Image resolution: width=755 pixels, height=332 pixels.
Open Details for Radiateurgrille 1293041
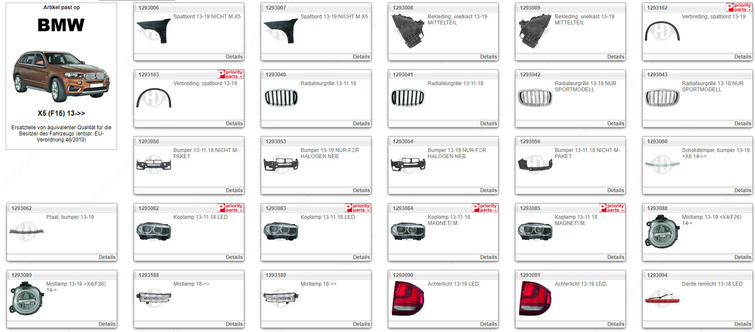coord(488,124)
